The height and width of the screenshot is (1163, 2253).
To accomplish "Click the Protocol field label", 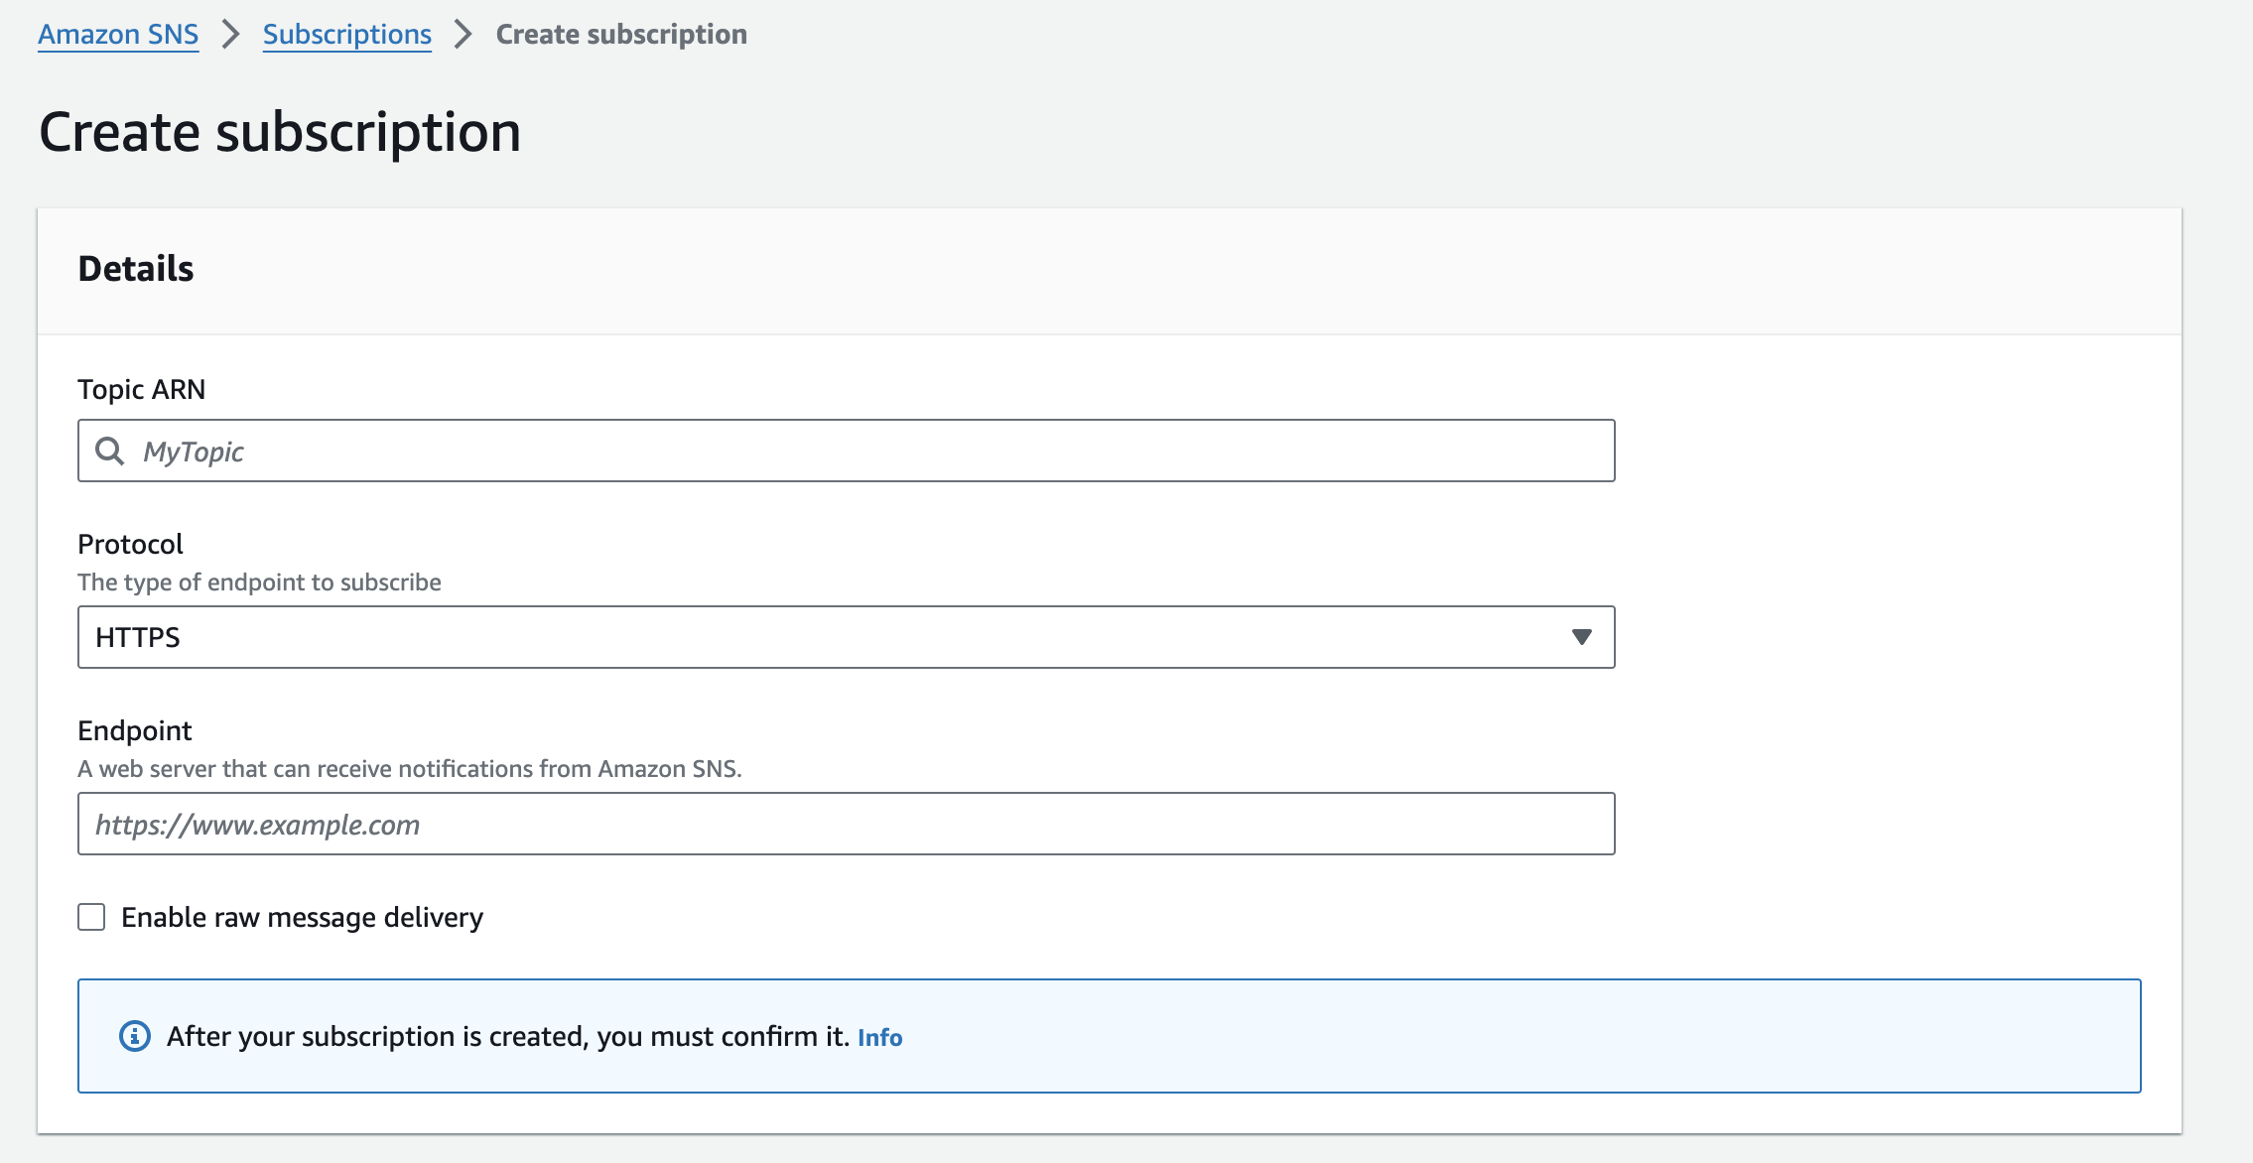I will tap(130, 544).
